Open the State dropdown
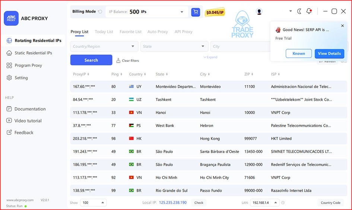 [174, 47]
